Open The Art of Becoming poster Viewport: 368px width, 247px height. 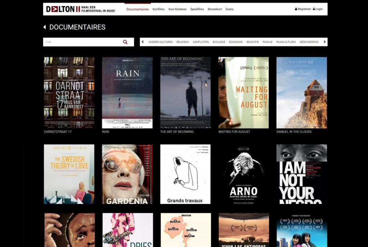point(185,93)
